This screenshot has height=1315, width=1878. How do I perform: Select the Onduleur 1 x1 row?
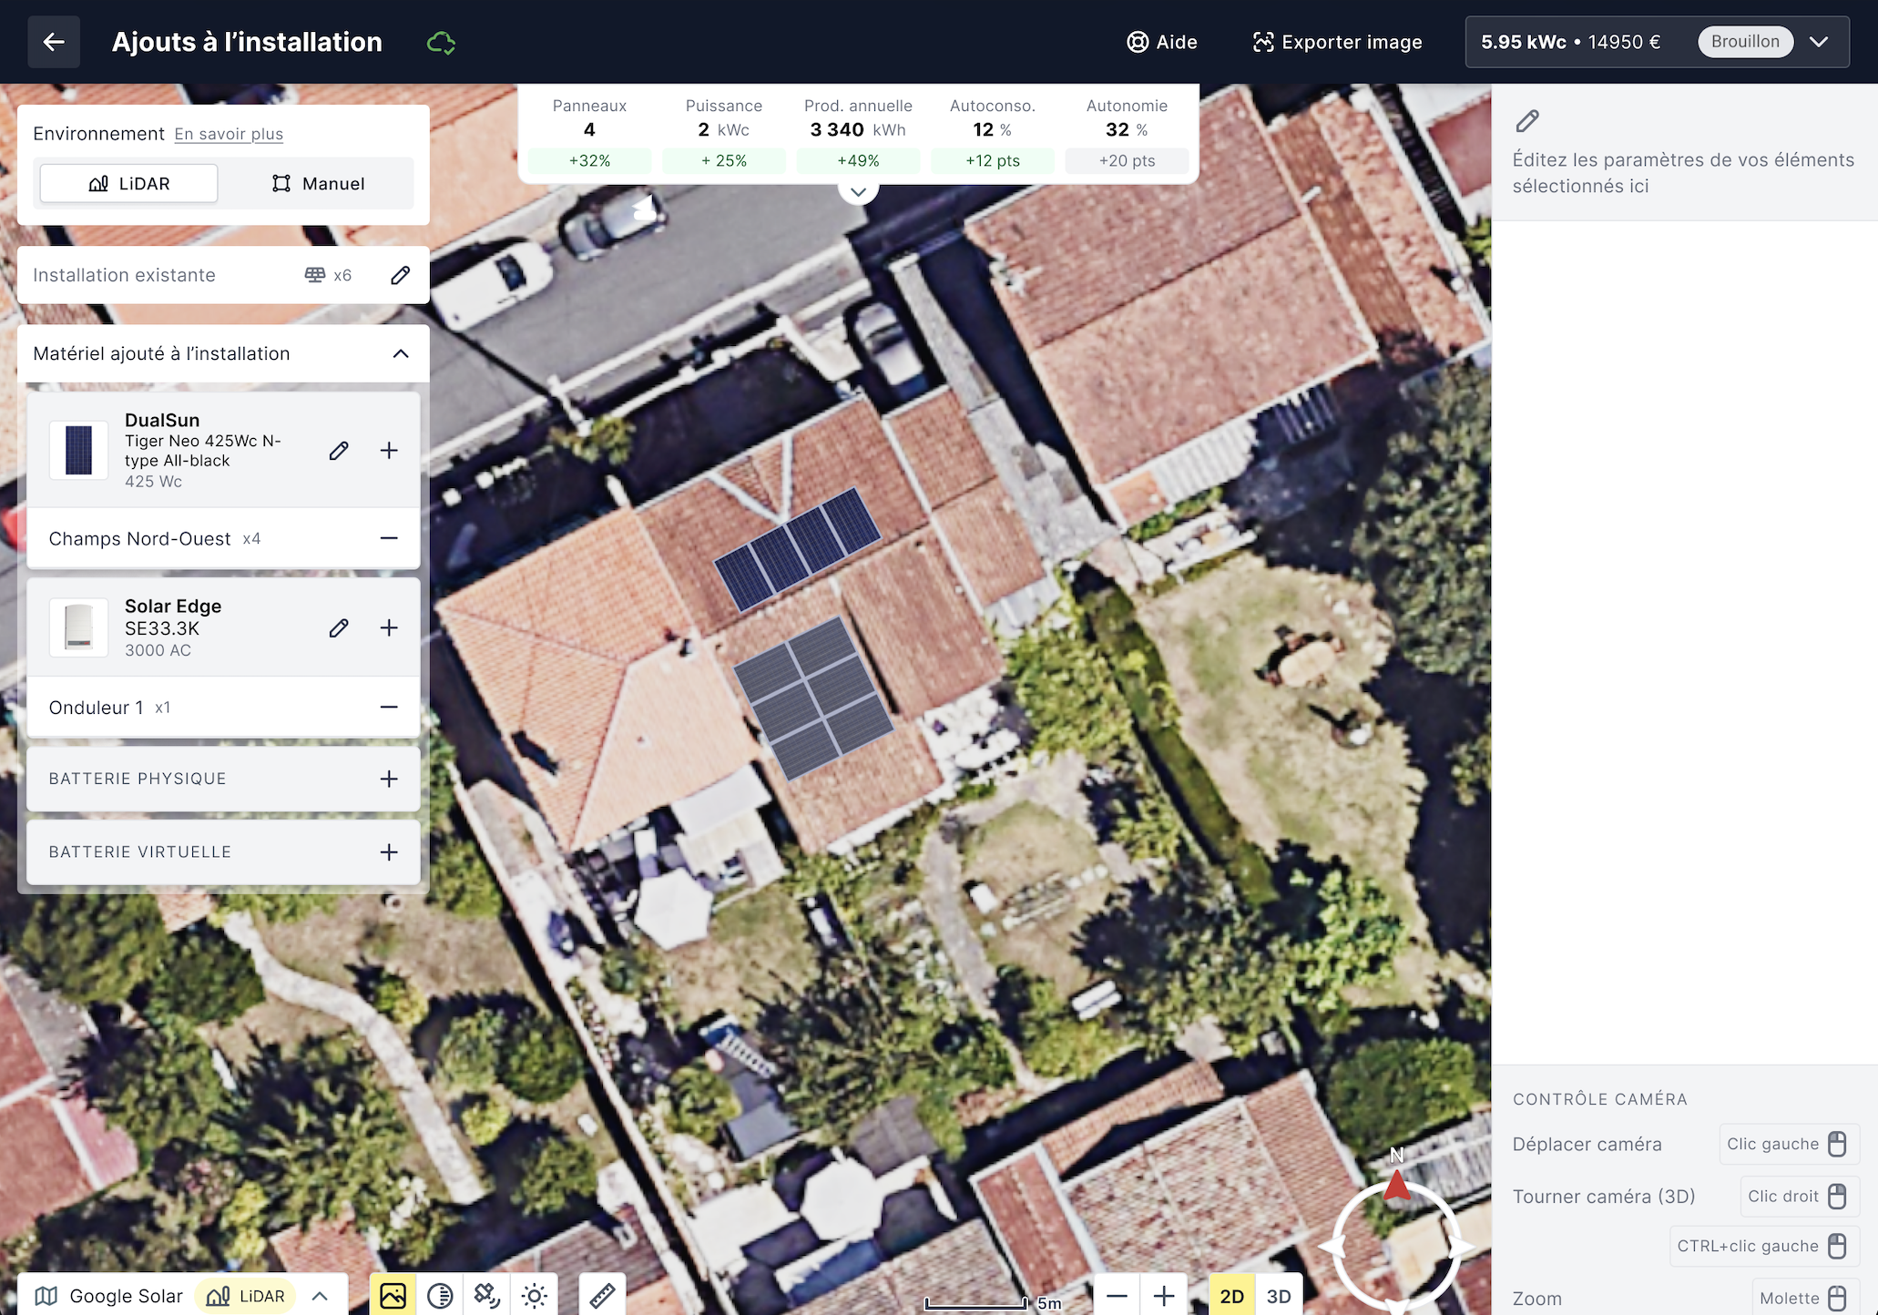click(223, 707)
